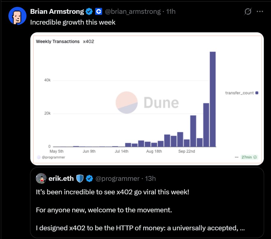This screenshot has height=239, width=271.
Task: Open the @programmer handle in quoted tweet
Action: click(x=118, y=178)
